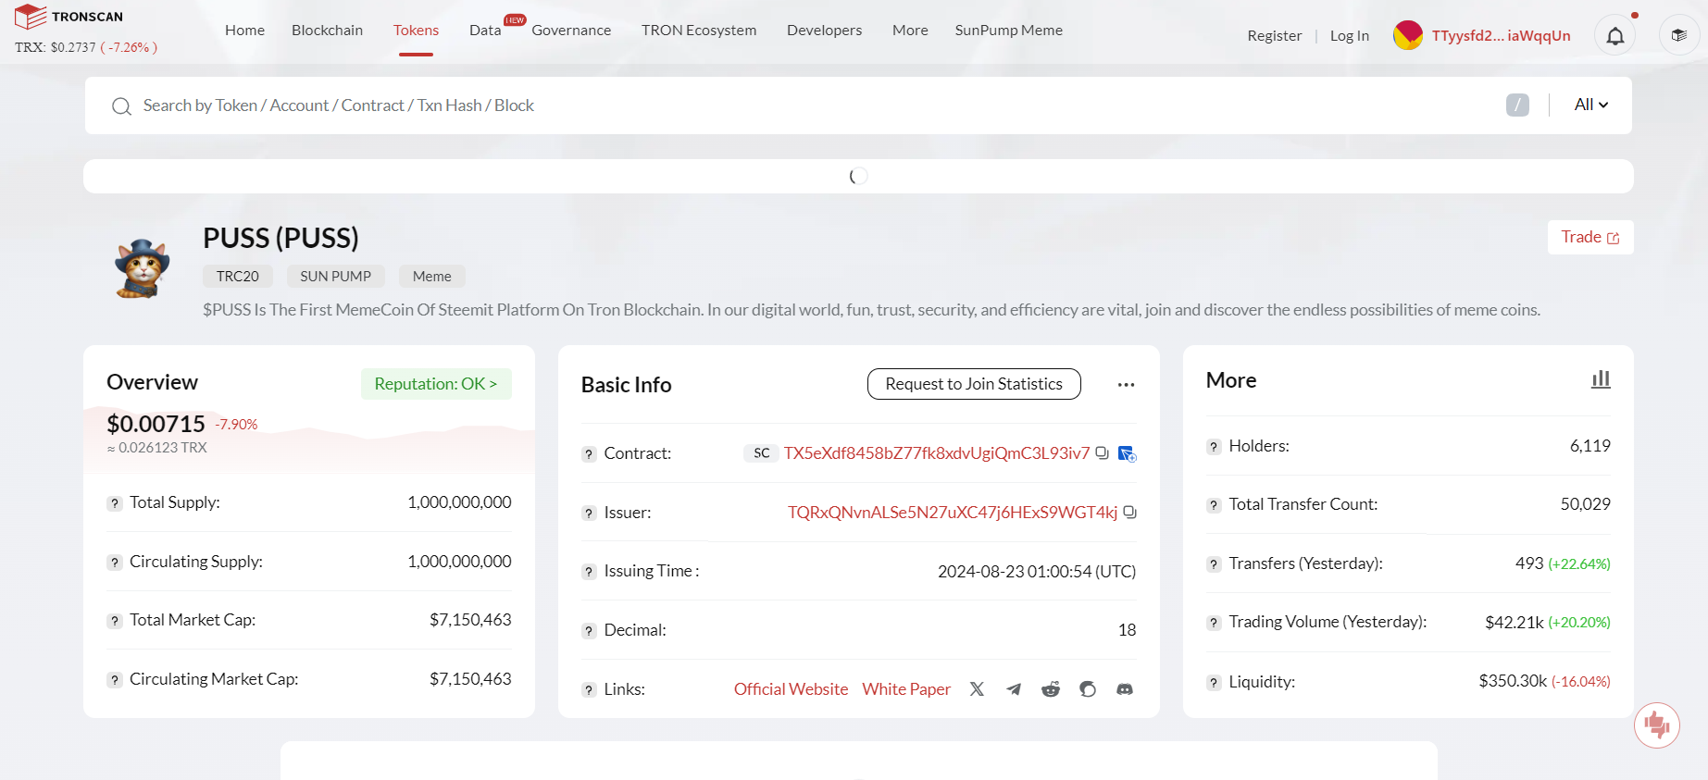Click the TRONSCAN logo
The image size is (1708, 780).
coord(69,17)
